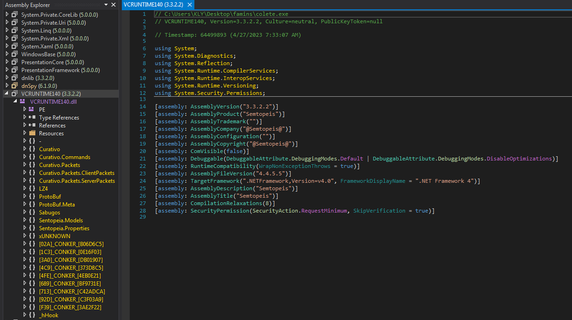572x320 pixels.
Task: Click the Sabugos namespace braces icon
Action: click(32, 212)
